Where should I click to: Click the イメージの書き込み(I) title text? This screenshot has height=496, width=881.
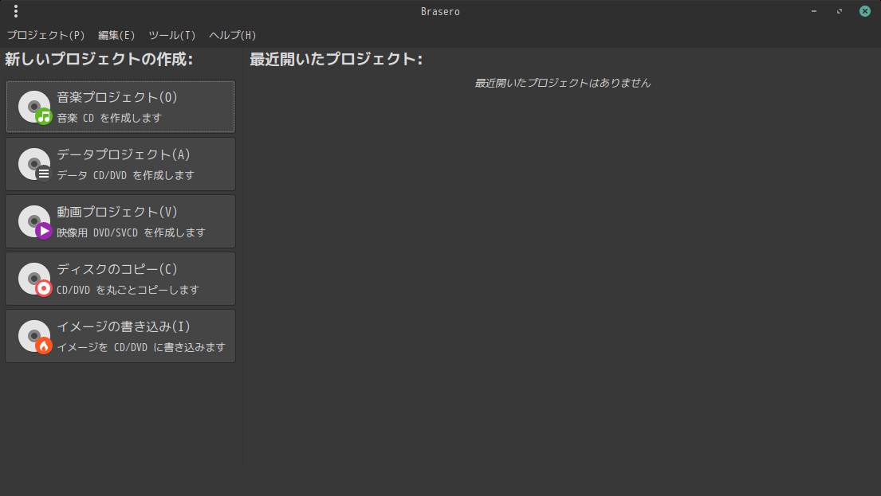tap(124, 326)
